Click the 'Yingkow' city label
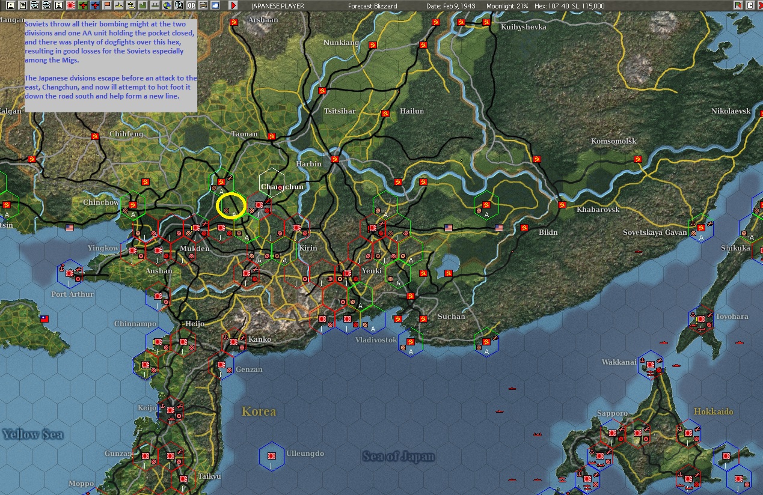Image resolution: width=763 pixels, height=495 pixels. 103,248
